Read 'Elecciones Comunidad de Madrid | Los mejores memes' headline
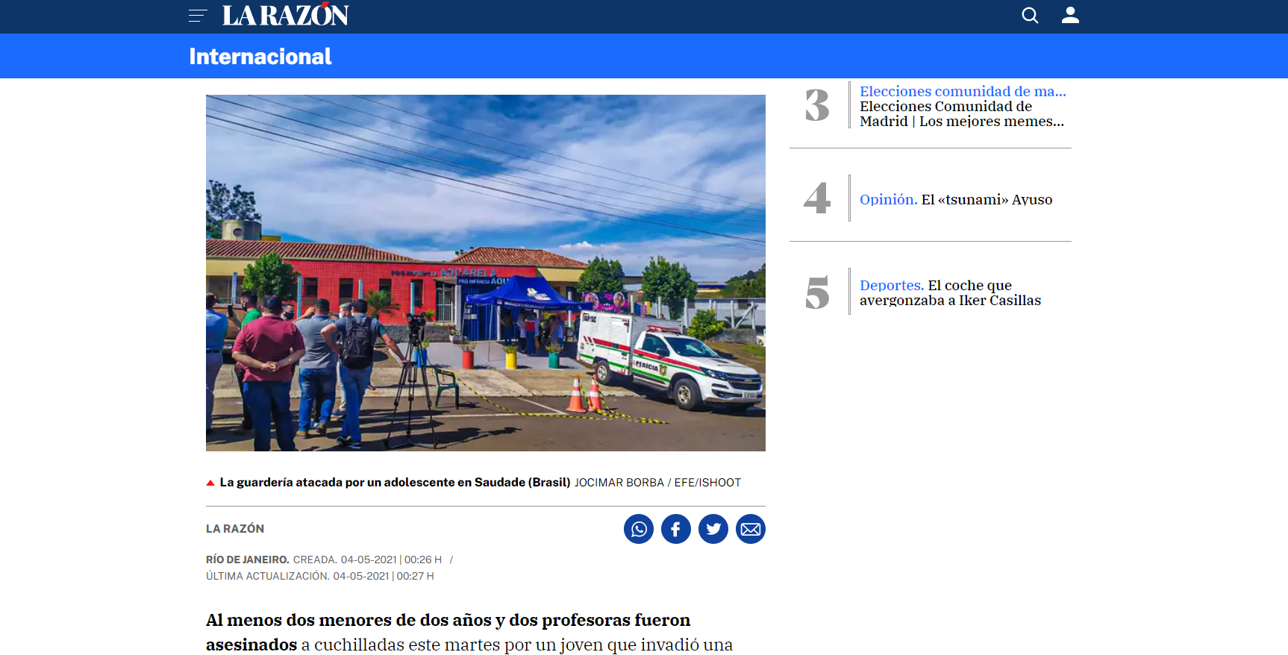This screenshot has width=1288, height=655. (962, 114)
